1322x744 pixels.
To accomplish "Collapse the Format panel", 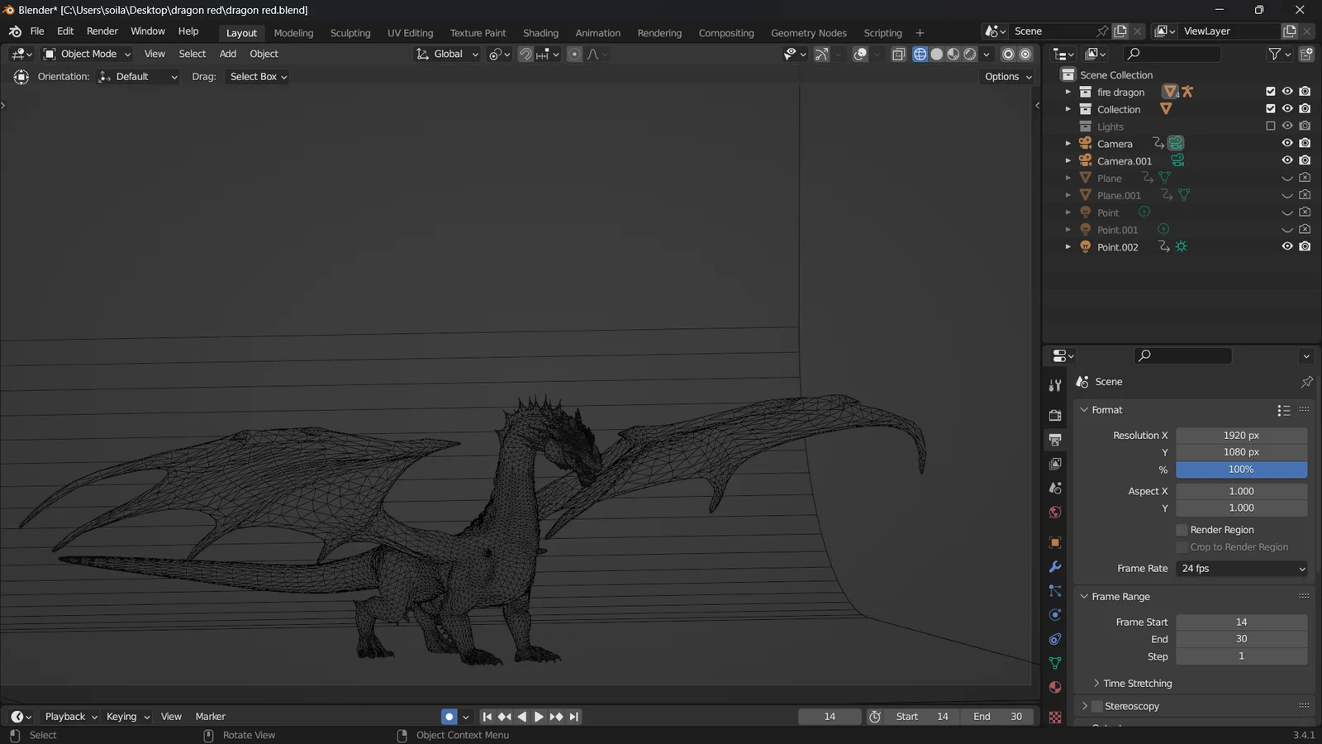I will click(1085, 409).
